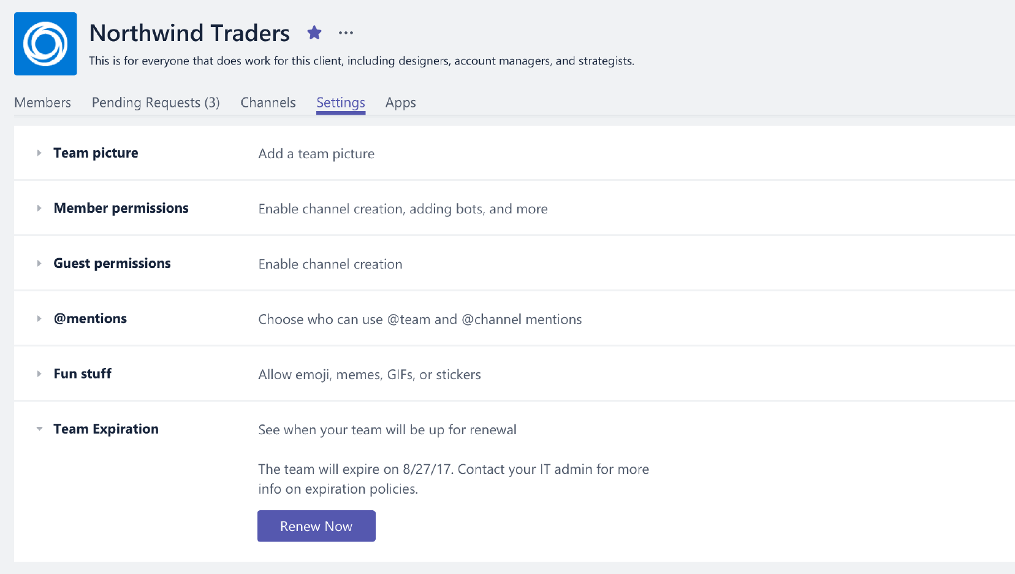Expand the Fun stuff section arrow
This screenshot has height=574, width=1015.
pyautogui.click(x=39, y=373)
